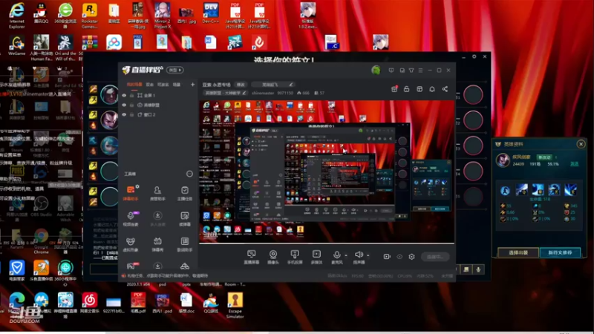Screen dimensions: 594x334
Task: Add a 多媒体 multimedia source
Action: coord(316,257)
